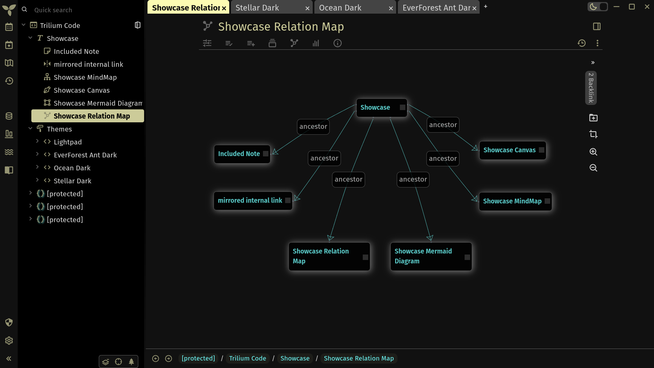Collapse the Trilium Code tree node
The height and width of the screenshot is (368, 654).
(x=24, y=25)
